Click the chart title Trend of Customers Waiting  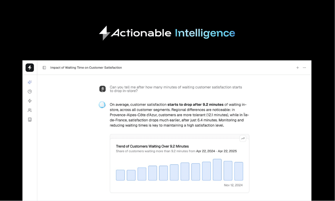tap(152, 146)
